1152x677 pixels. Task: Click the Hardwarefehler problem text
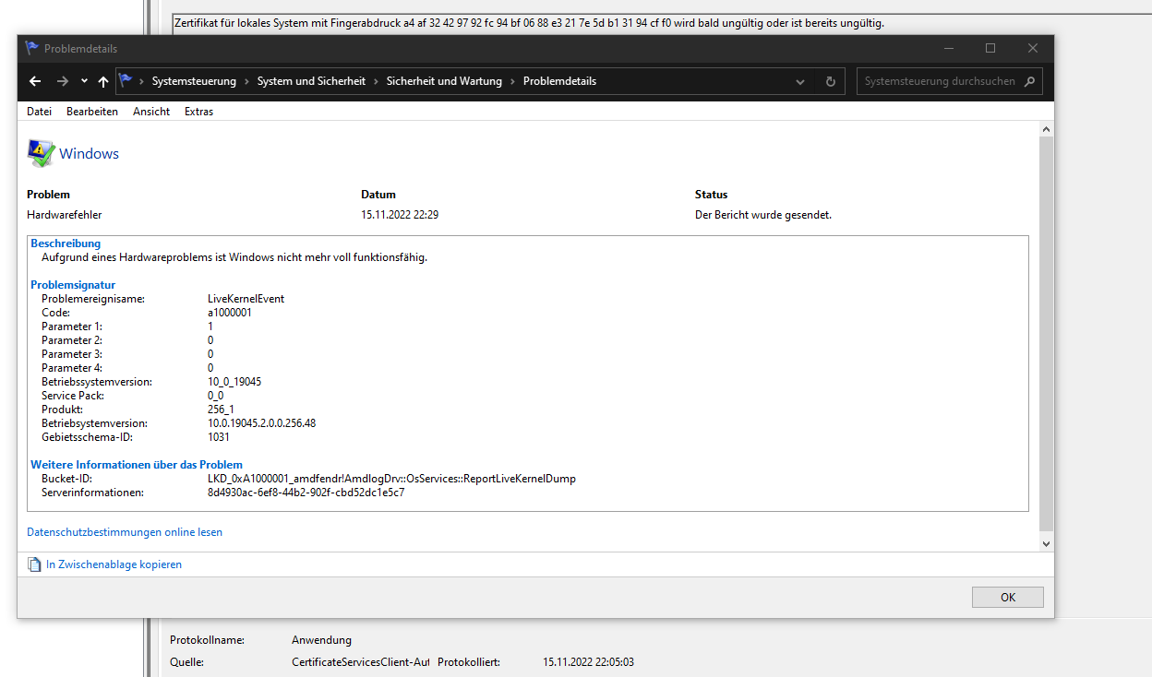[64, 215]
